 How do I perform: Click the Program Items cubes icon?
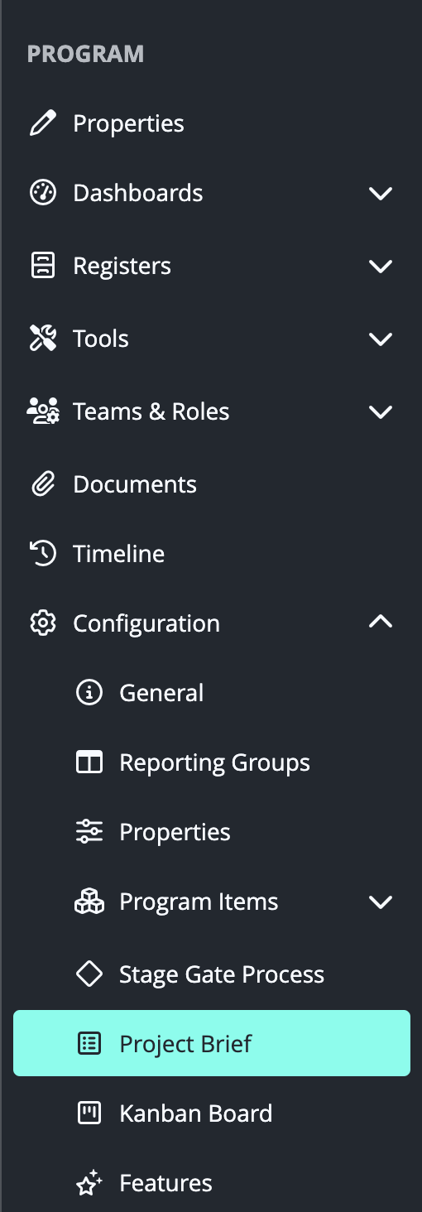pyautogui.click(x=89, y=902)
